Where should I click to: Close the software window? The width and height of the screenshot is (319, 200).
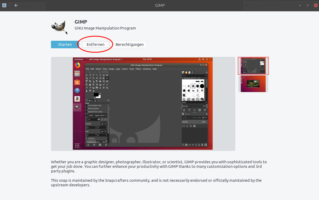click(x=316, y=5)
